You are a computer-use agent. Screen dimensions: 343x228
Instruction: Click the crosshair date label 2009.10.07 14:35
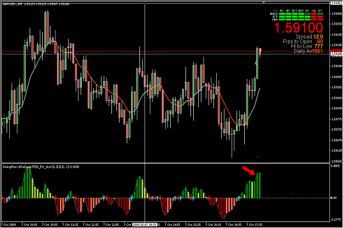click(144, 225)
